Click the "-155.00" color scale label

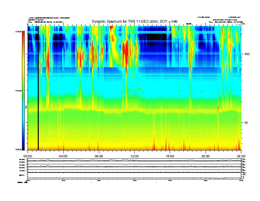[x=18, y=149]
